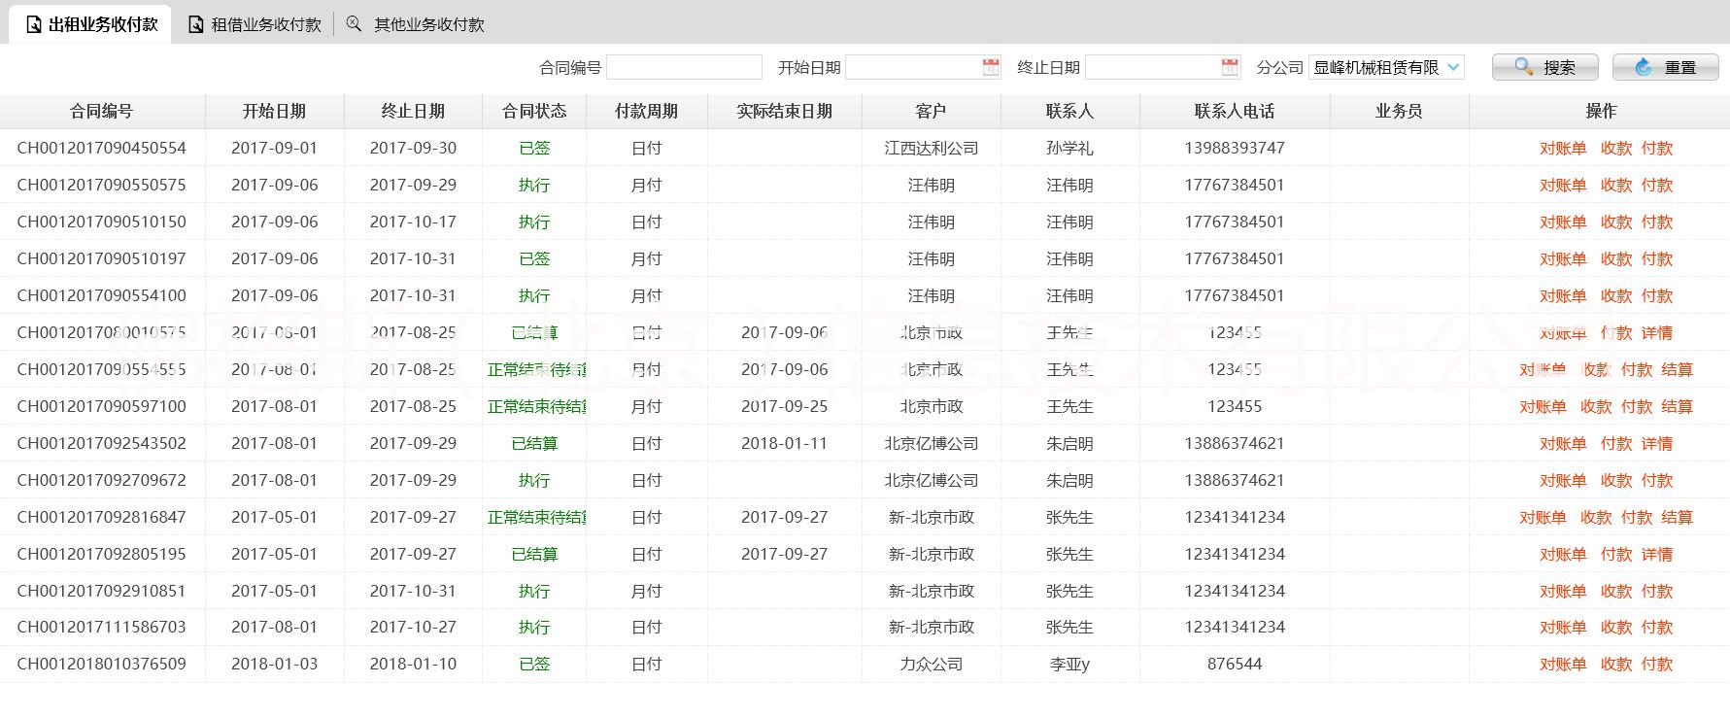Expand the 分公司 dropdown 显峰机械租赁有限
Viewport: 1730px width, 718px height.
tap(1386, 67)
